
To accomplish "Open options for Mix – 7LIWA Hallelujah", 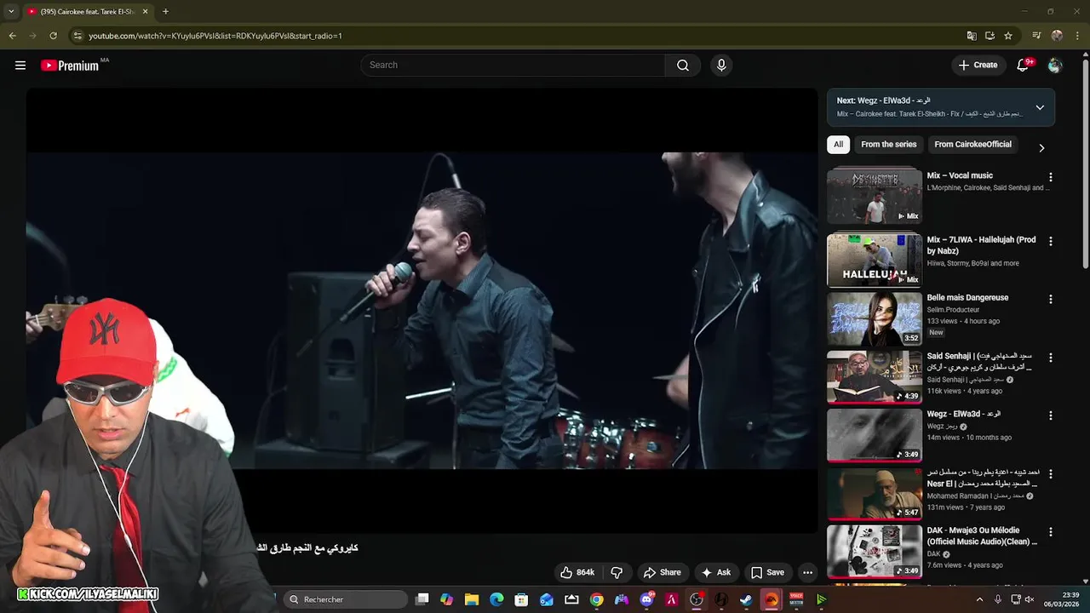I will (x=1050, y=242).
